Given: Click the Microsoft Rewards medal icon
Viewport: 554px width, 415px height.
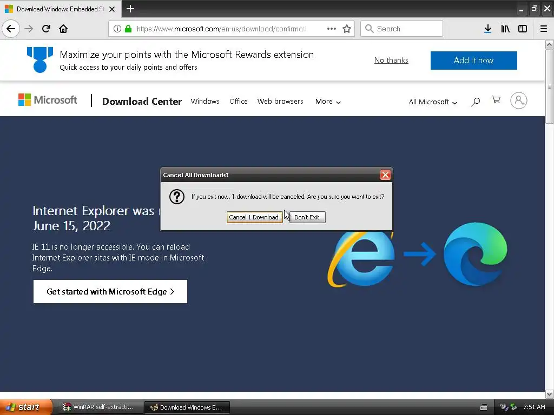Looking at the screenshot, I should click(x=40, y=59).
